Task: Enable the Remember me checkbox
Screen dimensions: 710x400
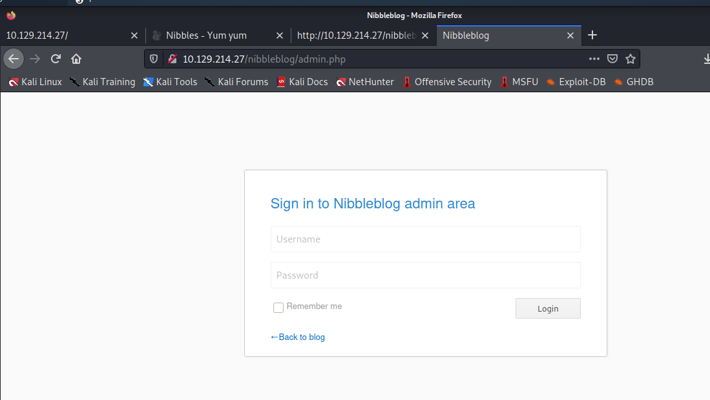Action: click(278, 308)
